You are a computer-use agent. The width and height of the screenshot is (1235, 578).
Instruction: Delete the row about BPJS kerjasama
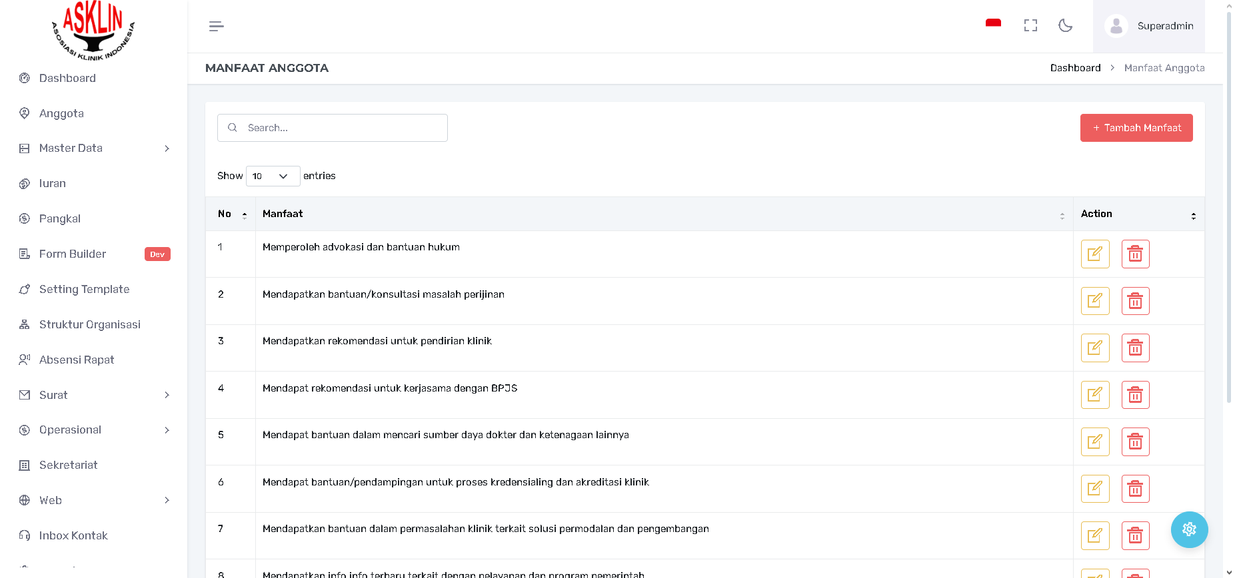point(1135,395)
